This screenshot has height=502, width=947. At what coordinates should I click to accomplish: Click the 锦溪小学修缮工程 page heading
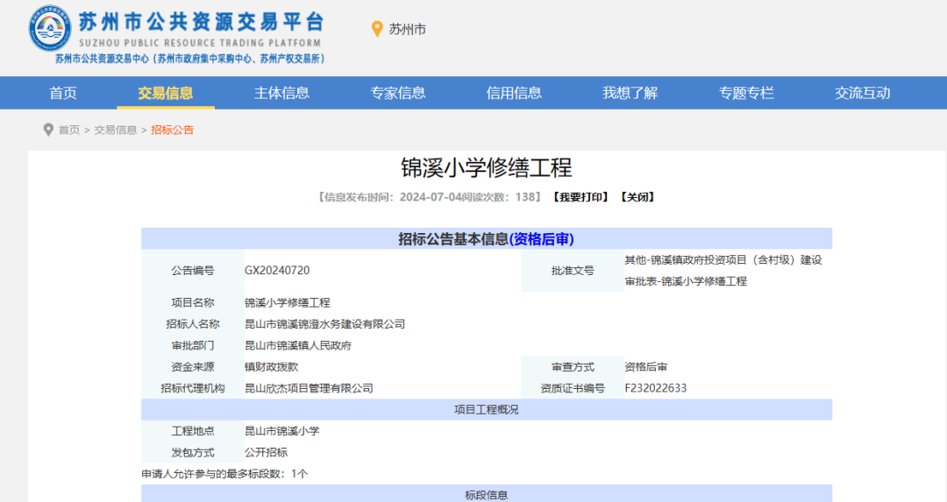[x=486, y=167]
